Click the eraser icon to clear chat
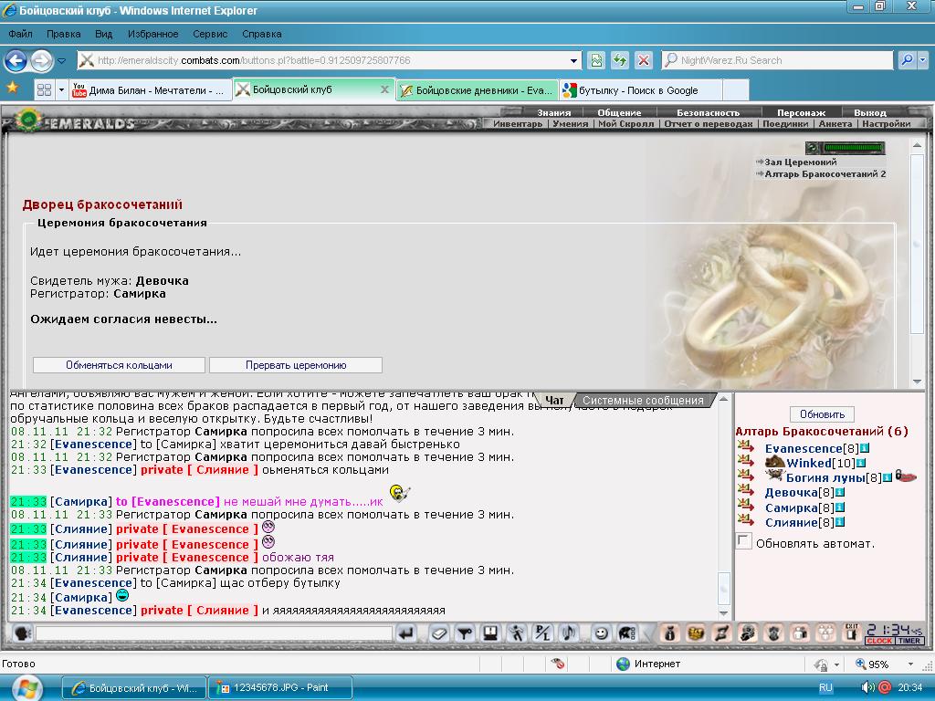This screenshot has height=701, width=935. (439, 633)
